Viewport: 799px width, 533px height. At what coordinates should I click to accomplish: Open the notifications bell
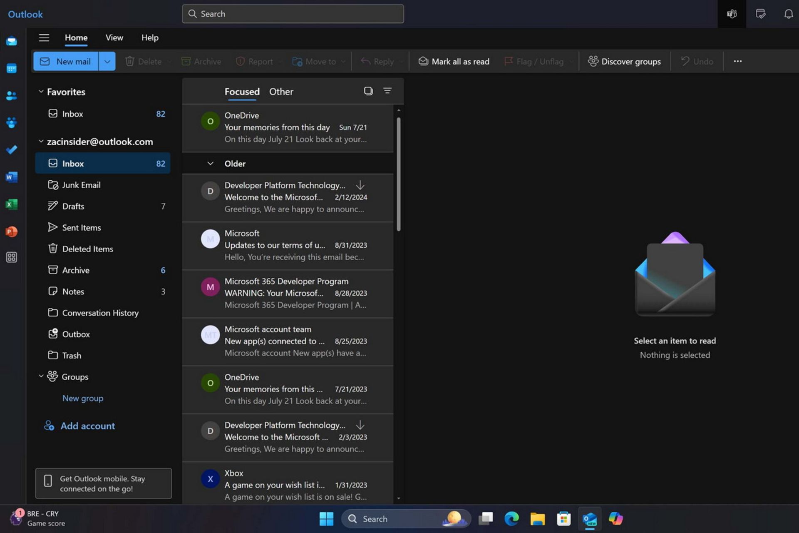[x=788, y=14]
